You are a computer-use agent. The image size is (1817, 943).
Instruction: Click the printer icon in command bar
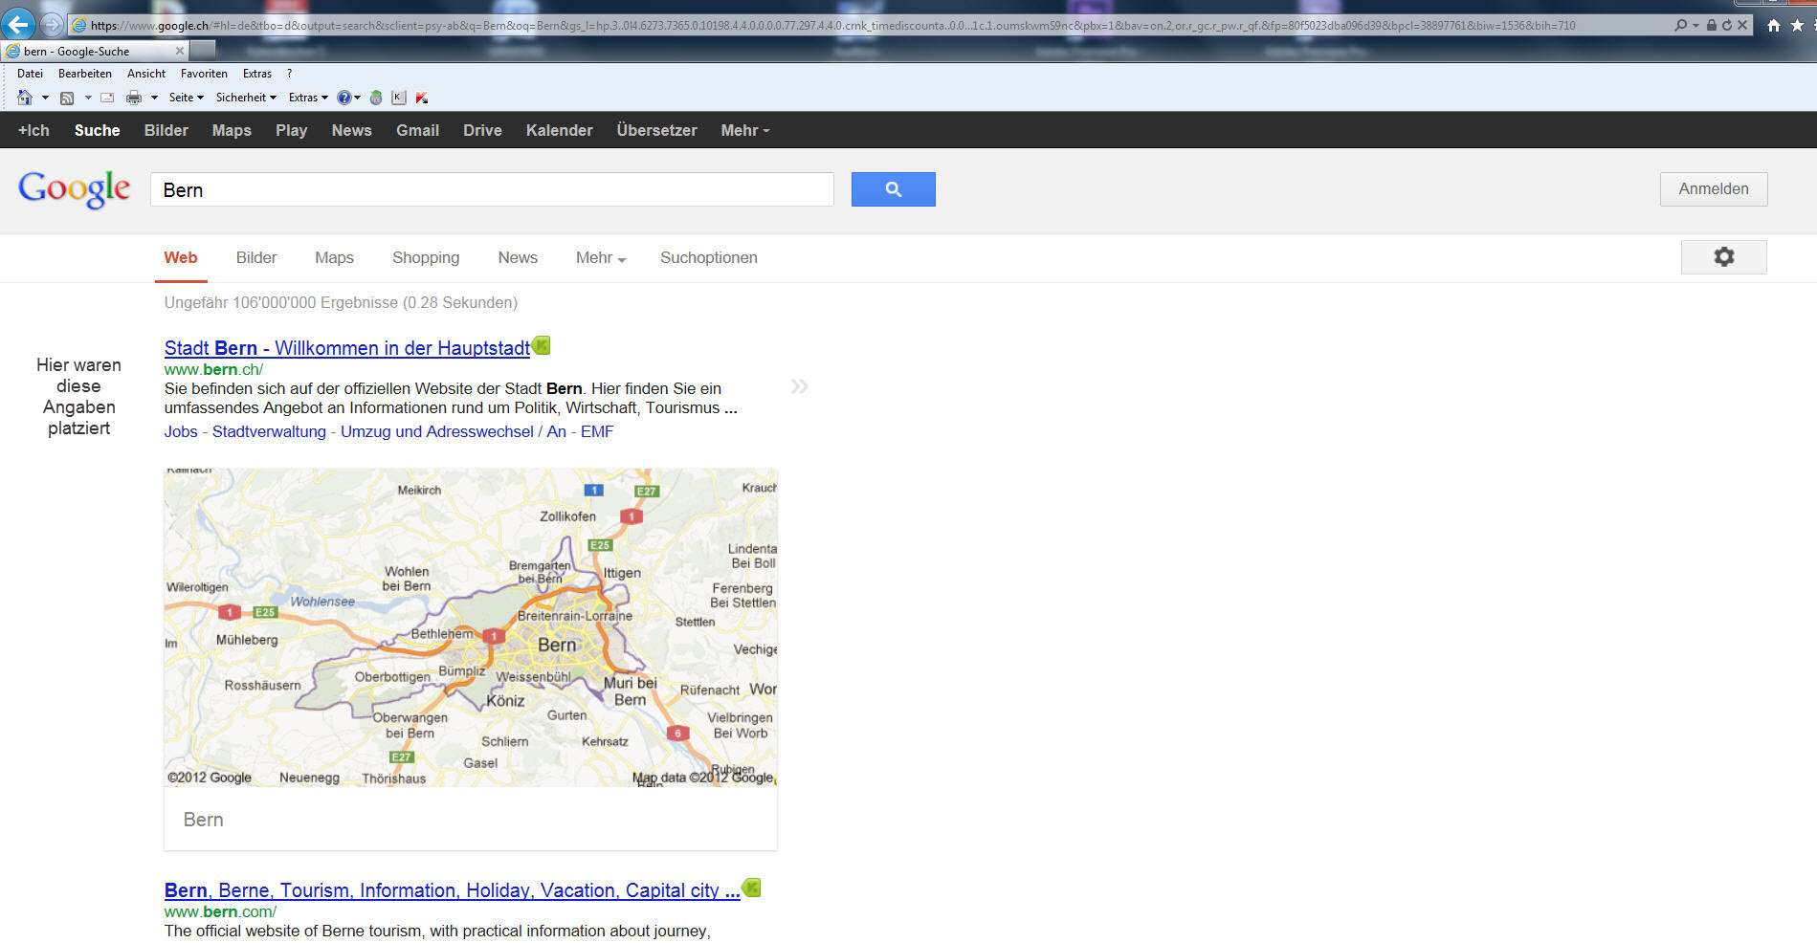[x=134, y=98]
